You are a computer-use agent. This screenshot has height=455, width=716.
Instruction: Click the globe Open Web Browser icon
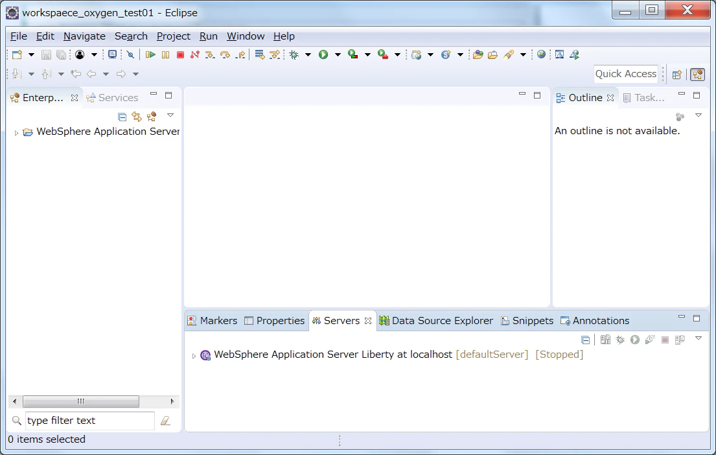[541, 55]
